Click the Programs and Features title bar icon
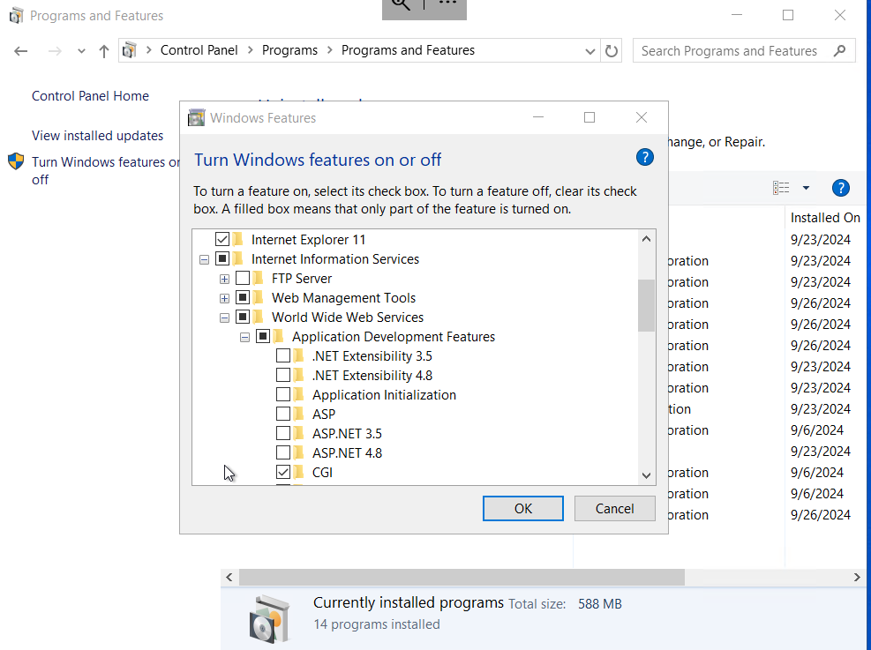The height and width of the screenshot is (650, 871). 16,16
